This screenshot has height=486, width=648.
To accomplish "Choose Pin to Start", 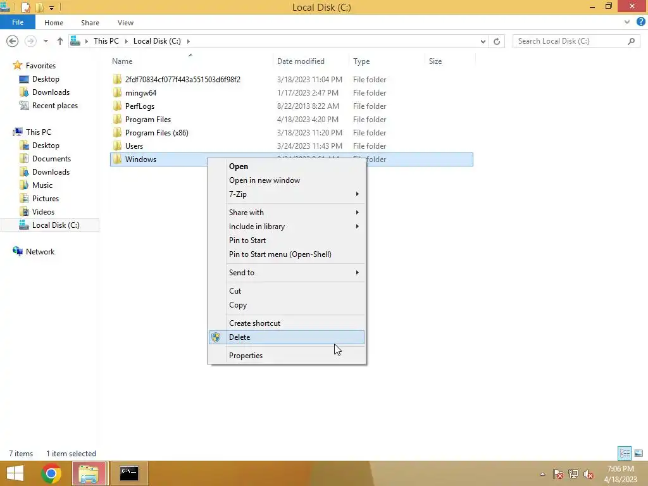I will (x=287, y=240).
